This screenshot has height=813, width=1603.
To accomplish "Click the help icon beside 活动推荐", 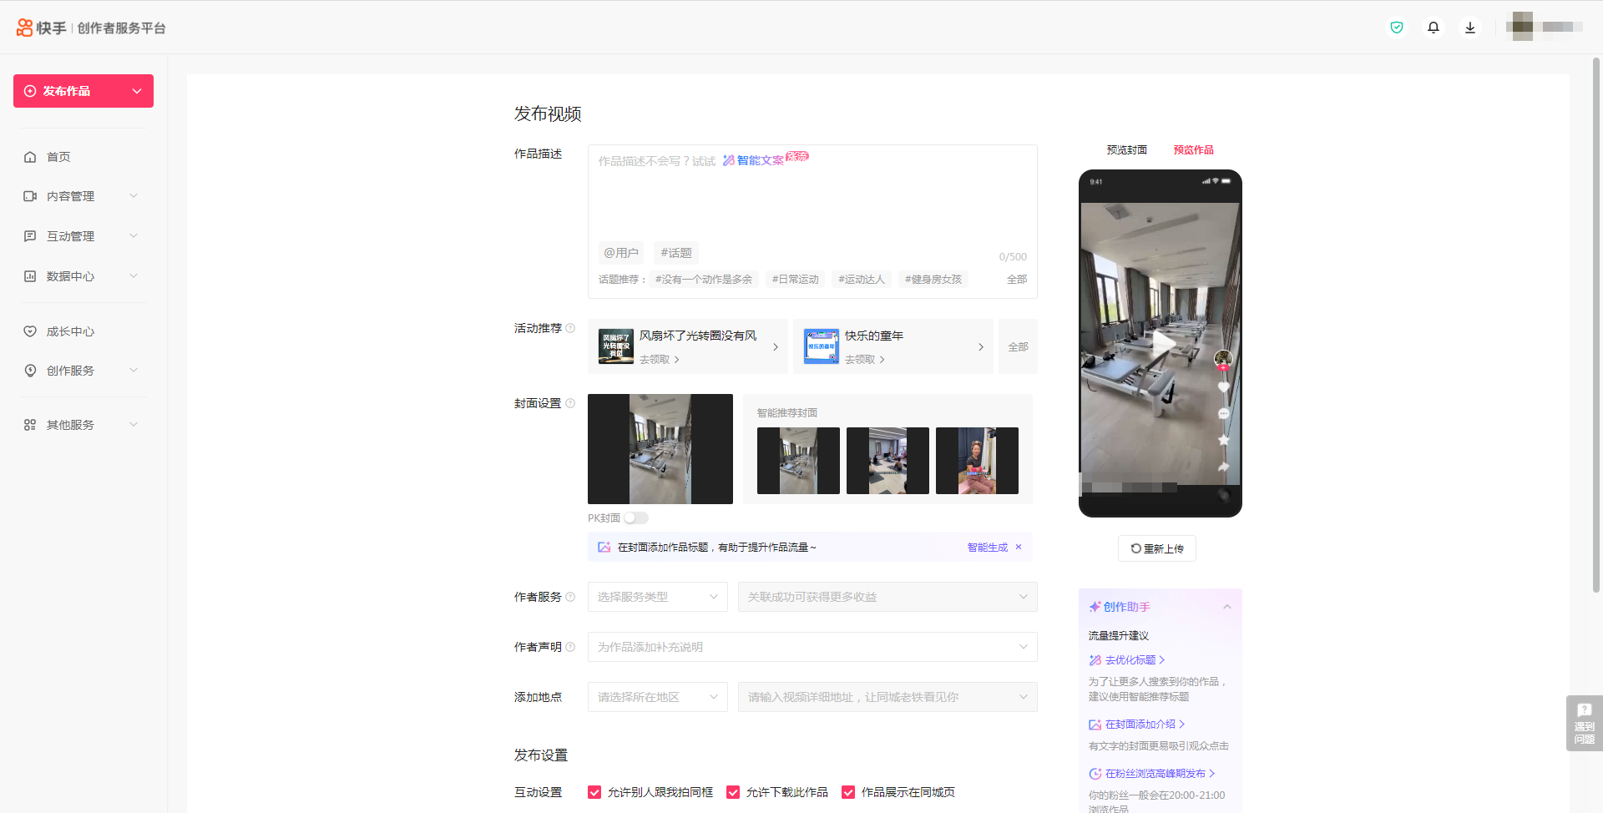I will [x=570, y=328].
